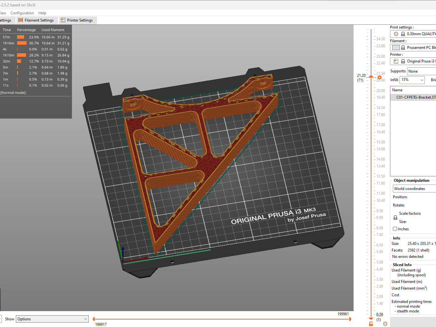Screen dimensions: 436x327
Task: Open the Help menu
Action: [x=42, y=13]
